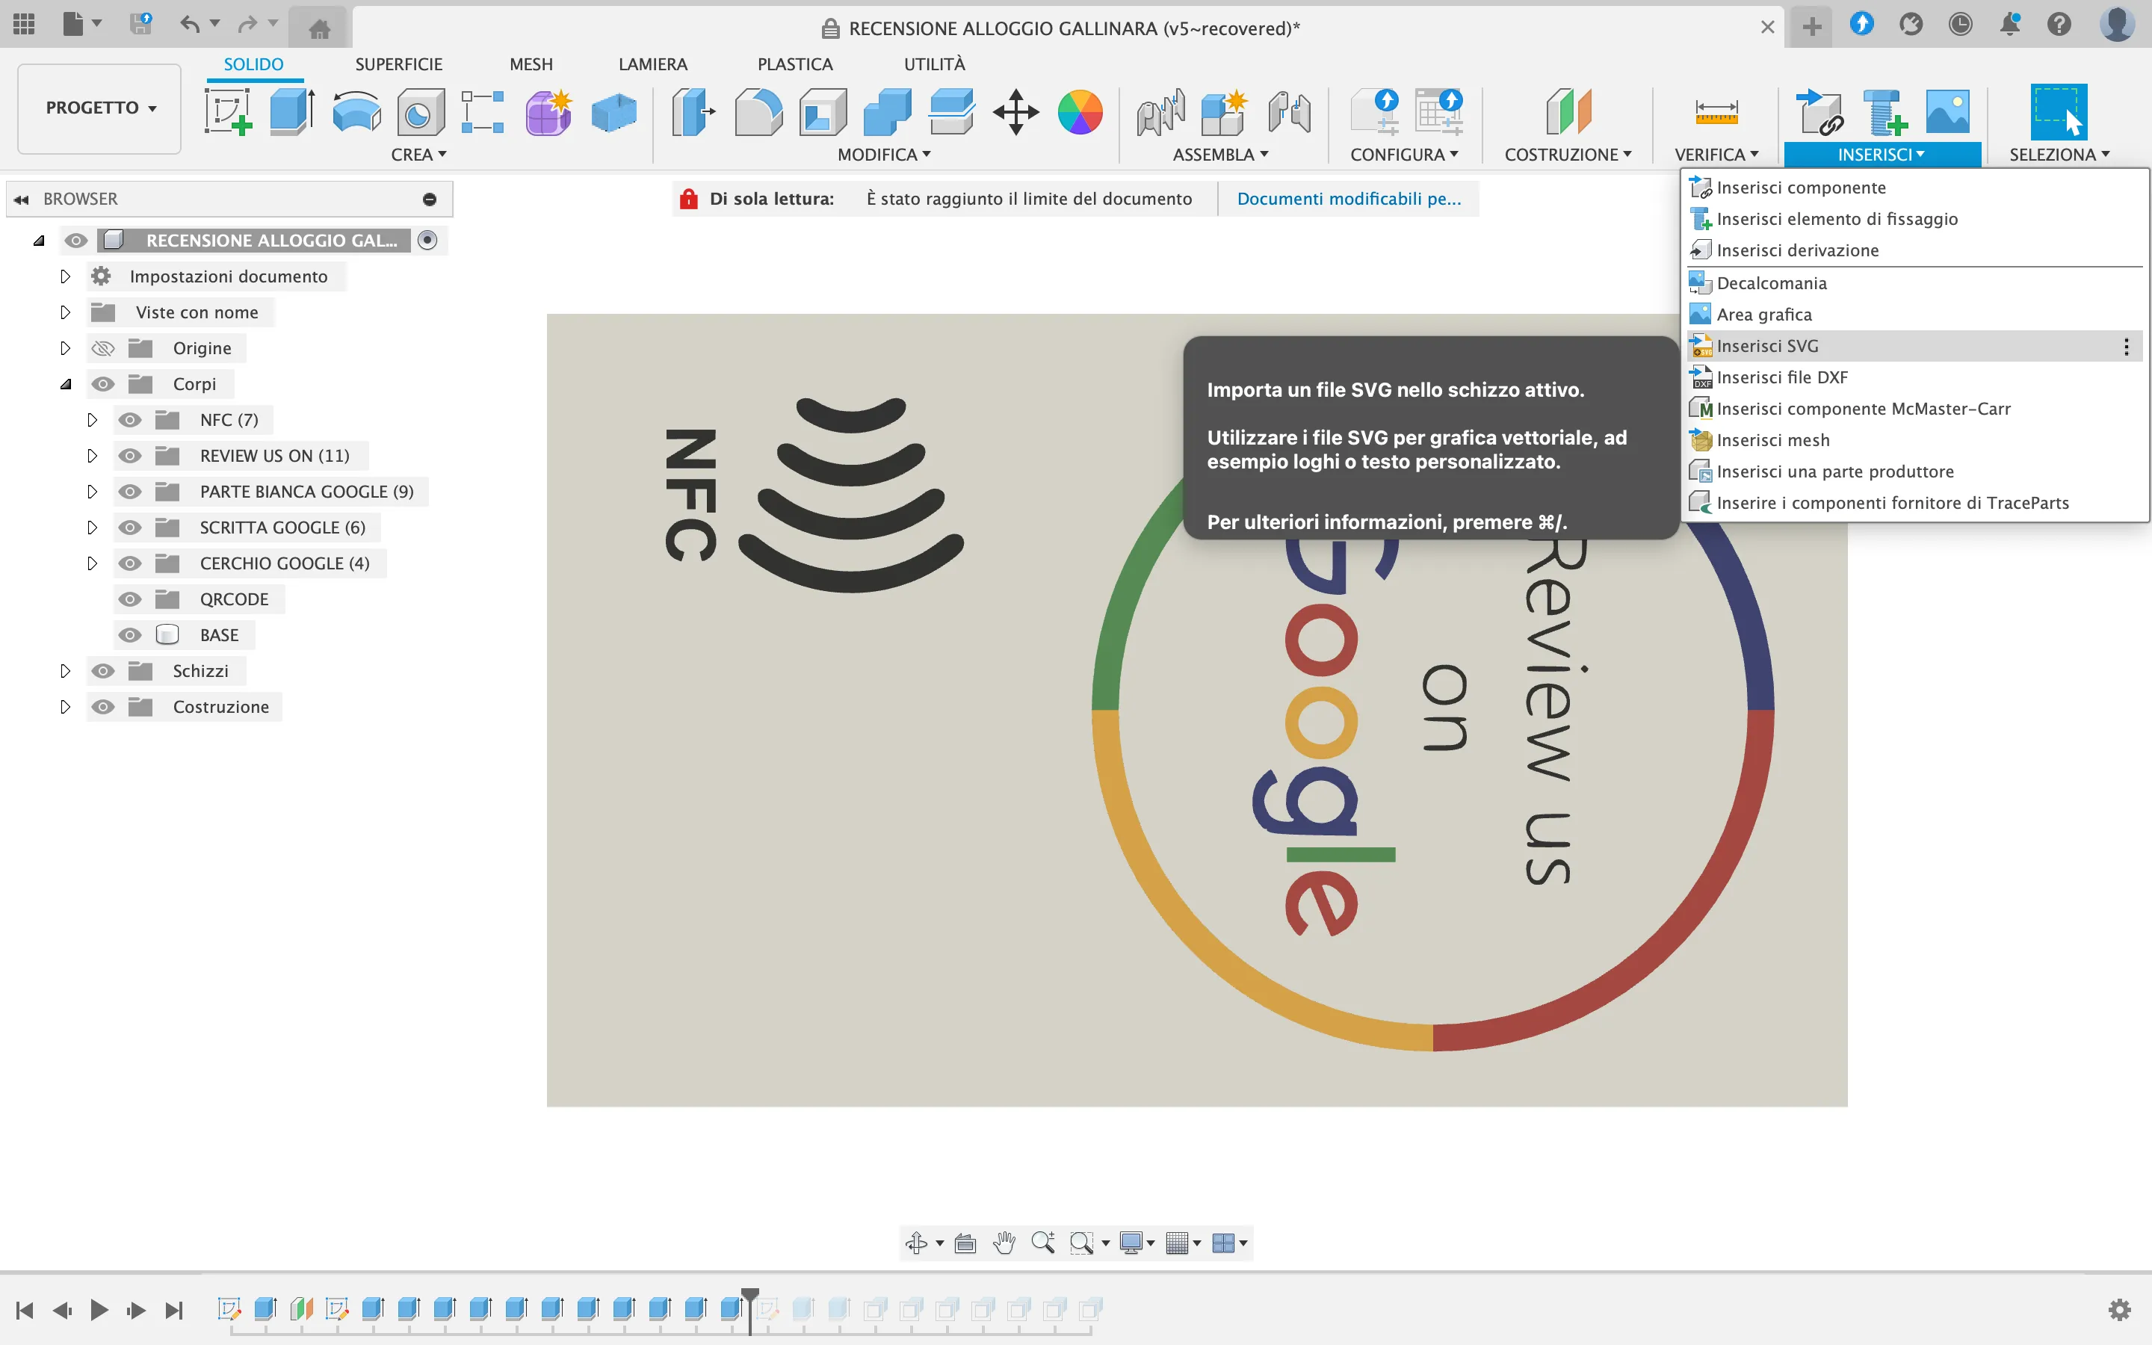Click the Insert Derive toolbar icon
This screenshot has height=1345, width=2152.
(1819, 112)
